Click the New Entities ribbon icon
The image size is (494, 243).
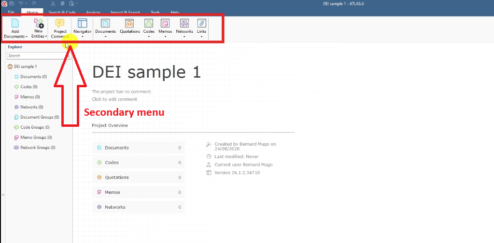(x=39, y=23)
